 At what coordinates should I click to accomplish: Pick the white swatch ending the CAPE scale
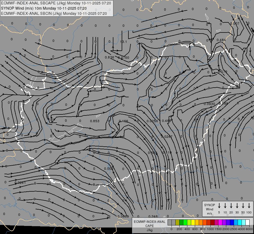click(247, 222)
